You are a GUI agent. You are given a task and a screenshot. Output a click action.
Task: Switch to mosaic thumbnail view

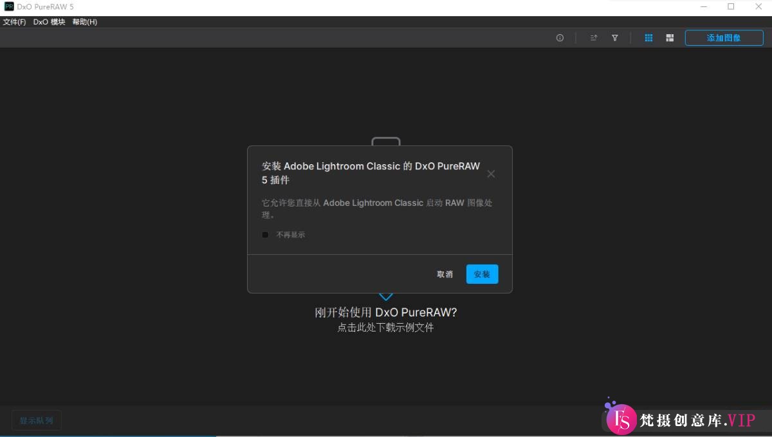[x=670, y=38]
